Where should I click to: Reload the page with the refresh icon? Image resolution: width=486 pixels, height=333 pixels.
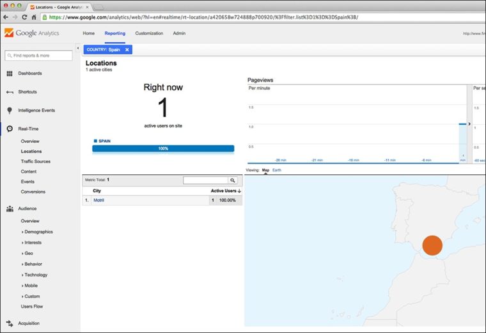tap(24, 17)
